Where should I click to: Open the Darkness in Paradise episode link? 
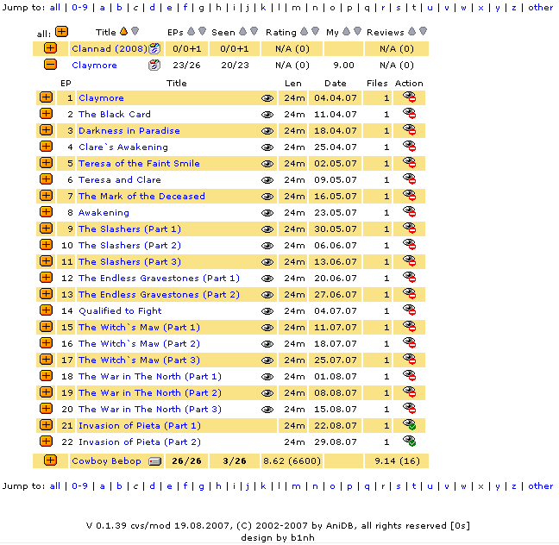tap(129, 131)
